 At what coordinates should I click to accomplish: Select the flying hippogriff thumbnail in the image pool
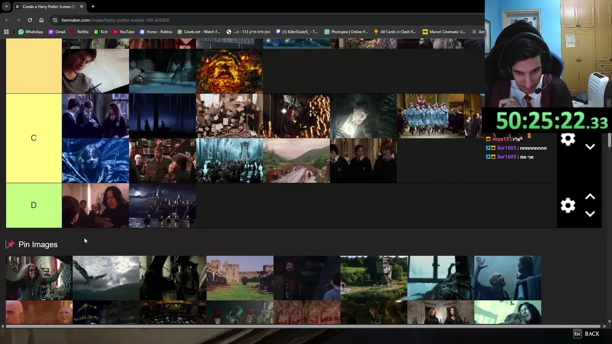coord(106,278)
